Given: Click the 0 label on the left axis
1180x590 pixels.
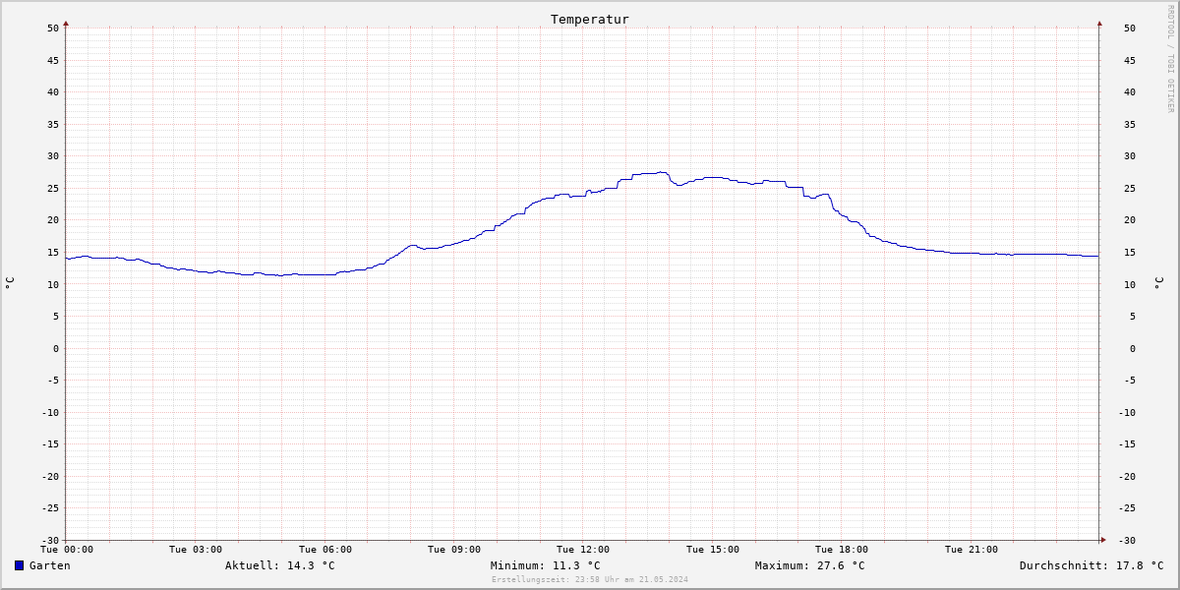Looking at the screenshot, I should pyautogui.click(x=56, y=348).
